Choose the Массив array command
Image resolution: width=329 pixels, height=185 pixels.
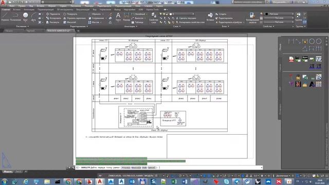pyautogui.click(x=94, y=22)
